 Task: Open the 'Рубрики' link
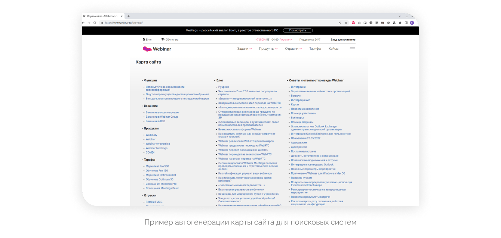(x=224, y=87)
